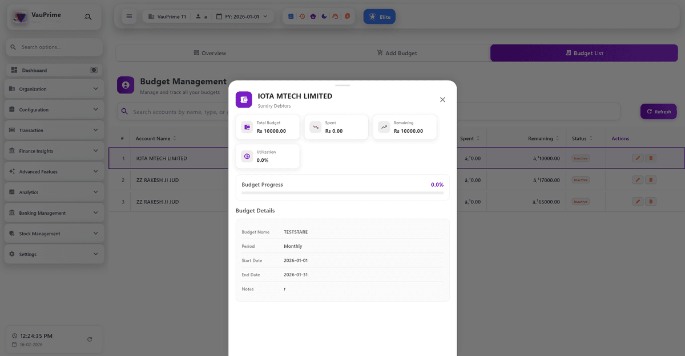The width and height of the screenshot is (685, 356).
Task: Select the Budget List tab
Action: (584, 53)
